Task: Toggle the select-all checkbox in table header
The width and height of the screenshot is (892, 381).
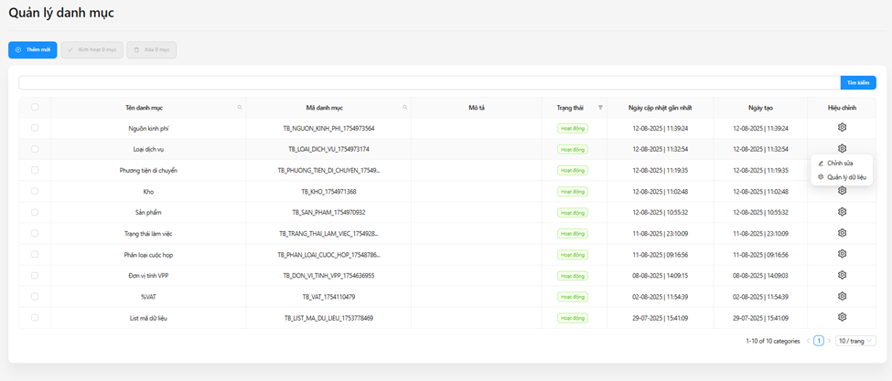Action: click(35, 108)
